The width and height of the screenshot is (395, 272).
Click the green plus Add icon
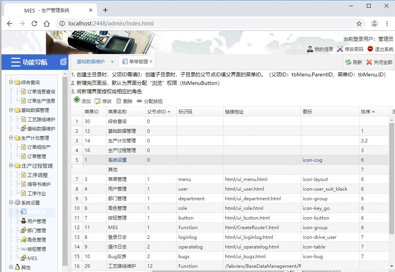click(77, 100)
